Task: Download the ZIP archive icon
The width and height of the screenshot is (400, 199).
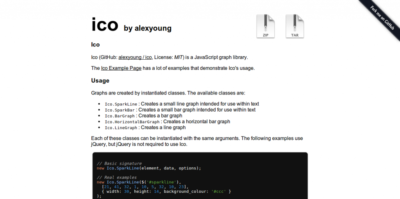Action: pos(266,26)
